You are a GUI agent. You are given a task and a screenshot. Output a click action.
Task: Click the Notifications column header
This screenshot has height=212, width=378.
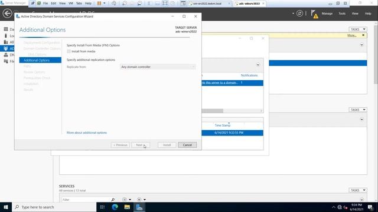click(249, 75)
